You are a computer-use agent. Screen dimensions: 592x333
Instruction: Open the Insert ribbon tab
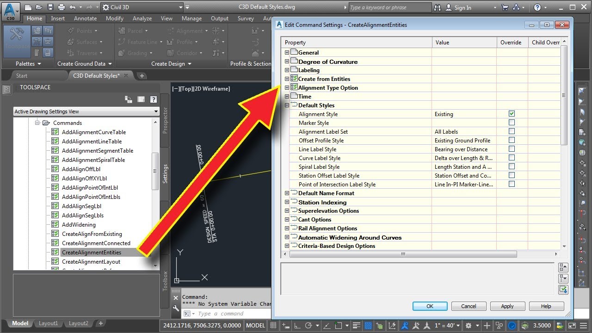58,18
